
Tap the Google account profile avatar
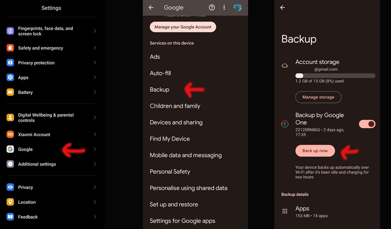(x=237, y=7)
